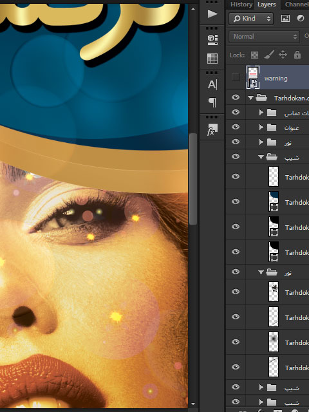Lock layer position move icon
The width and height of the screenshot is (309, 412).
283,55
